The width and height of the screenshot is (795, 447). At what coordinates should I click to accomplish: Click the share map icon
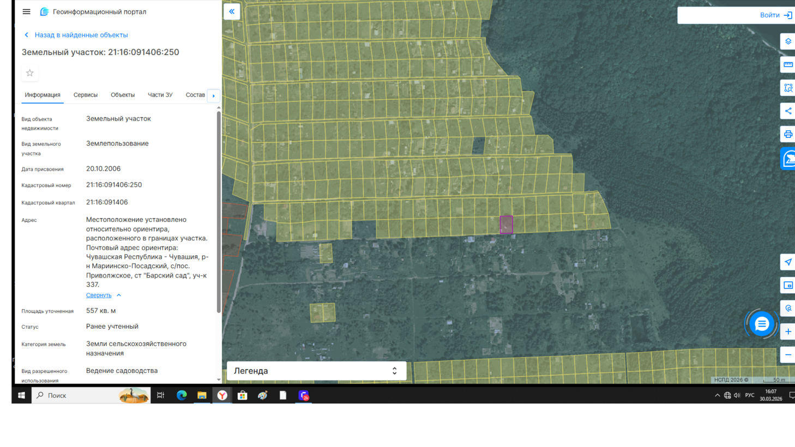pos(788,111)
